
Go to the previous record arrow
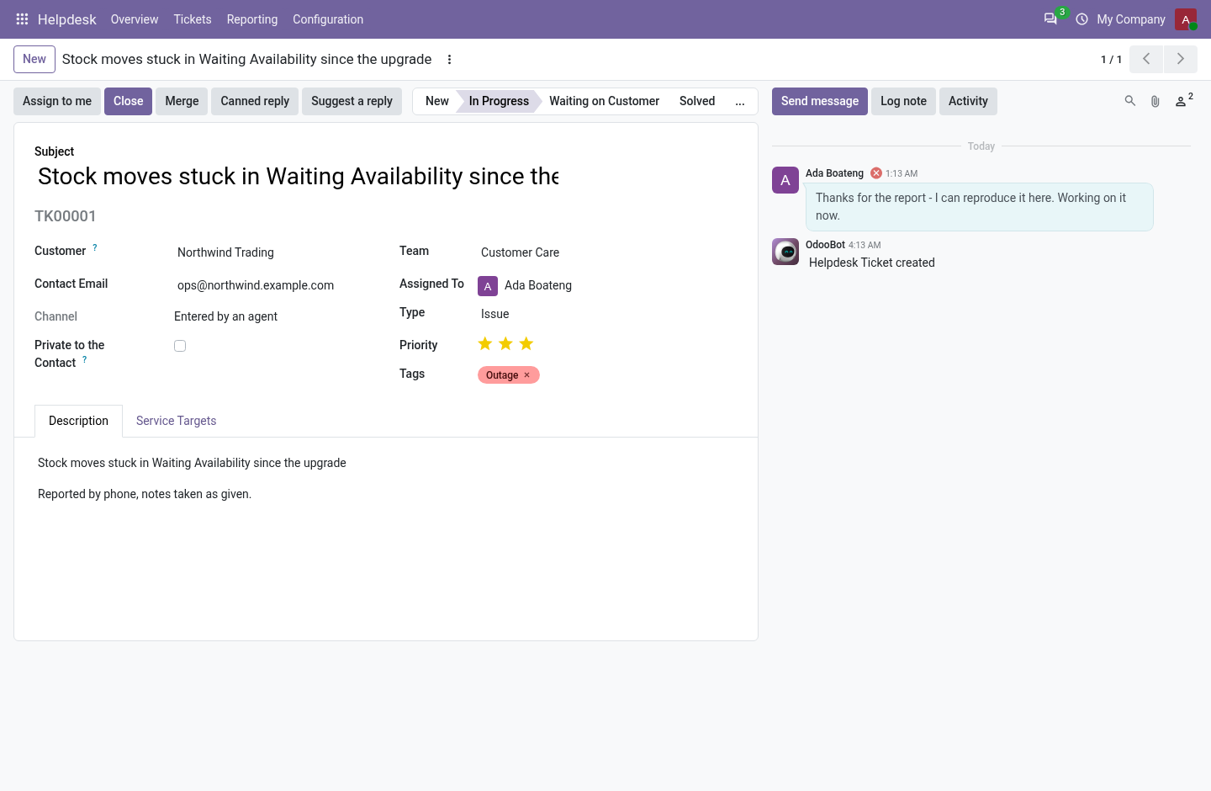point(1146,59)
